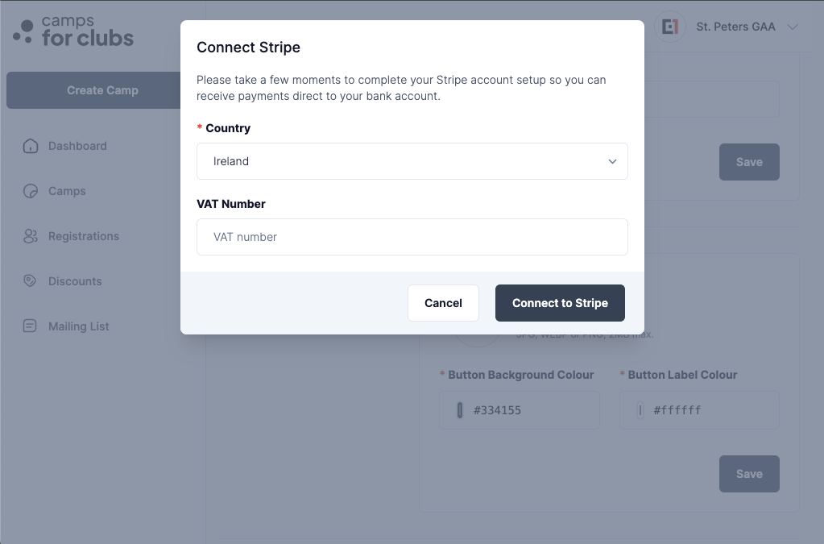Open the Country dropdown showing Ireland
This screenshot has width=824, height=544.
coord(412,161)
